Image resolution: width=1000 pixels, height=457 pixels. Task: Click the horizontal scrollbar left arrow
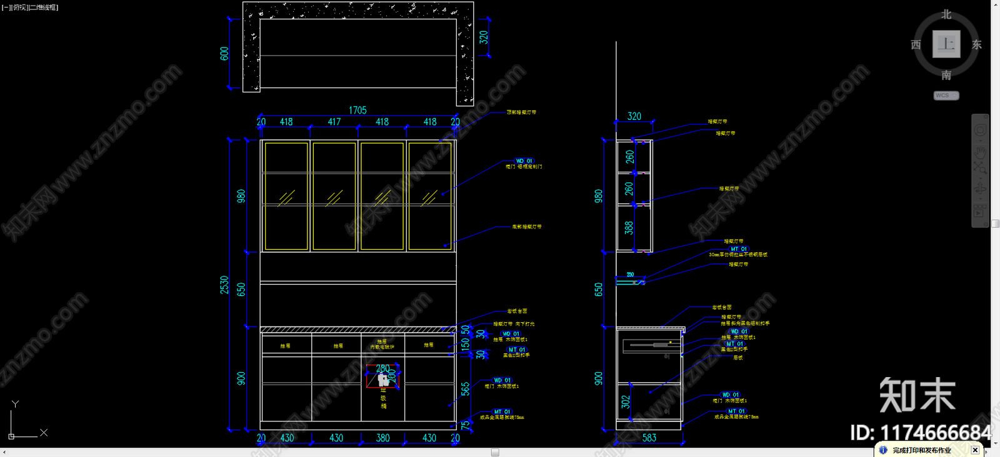[x=4, y=453]
